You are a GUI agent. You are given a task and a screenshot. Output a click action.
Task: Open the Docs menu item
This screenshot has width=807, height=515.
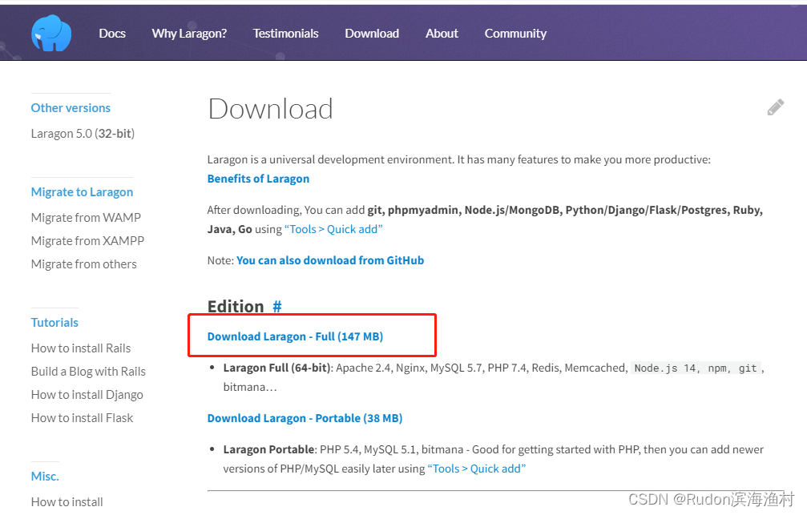112,34
